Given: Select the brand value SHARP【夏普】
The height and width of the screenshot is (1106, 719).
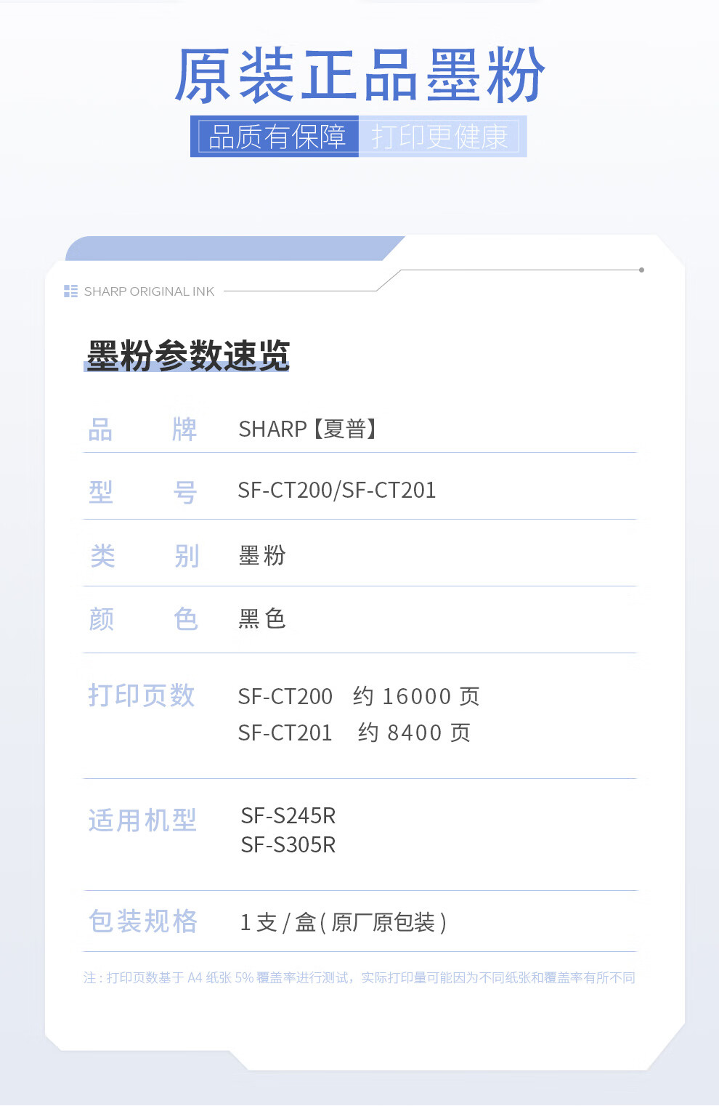Looking at the screenshot, I should [x=307, y=429].
